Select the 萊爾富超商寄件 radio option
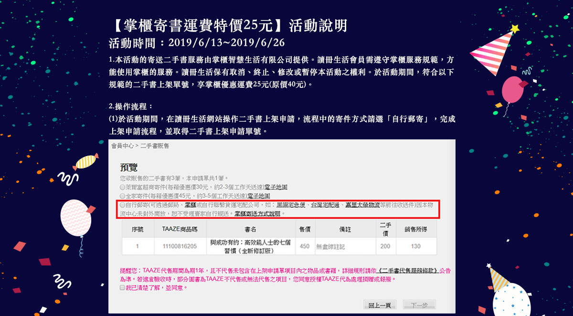573x316 pixels. click(x=123, y=187)
